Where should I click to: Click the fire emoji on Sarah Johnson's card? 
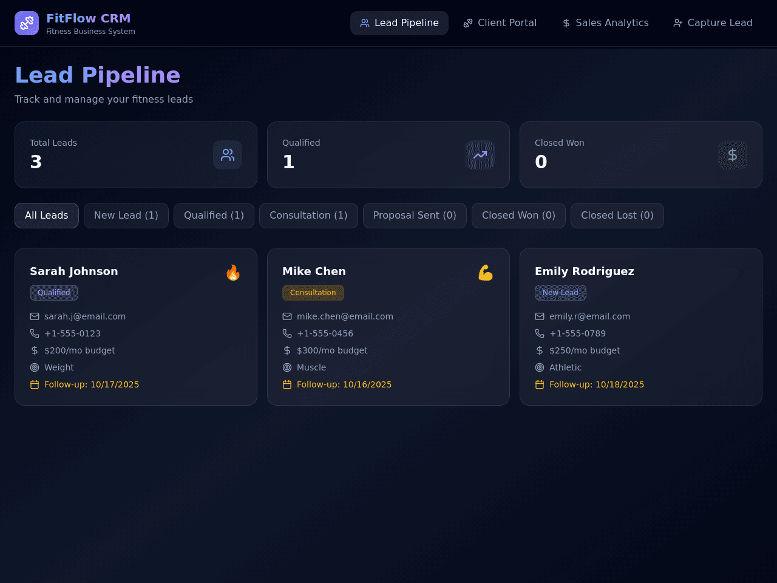(233, 273)
